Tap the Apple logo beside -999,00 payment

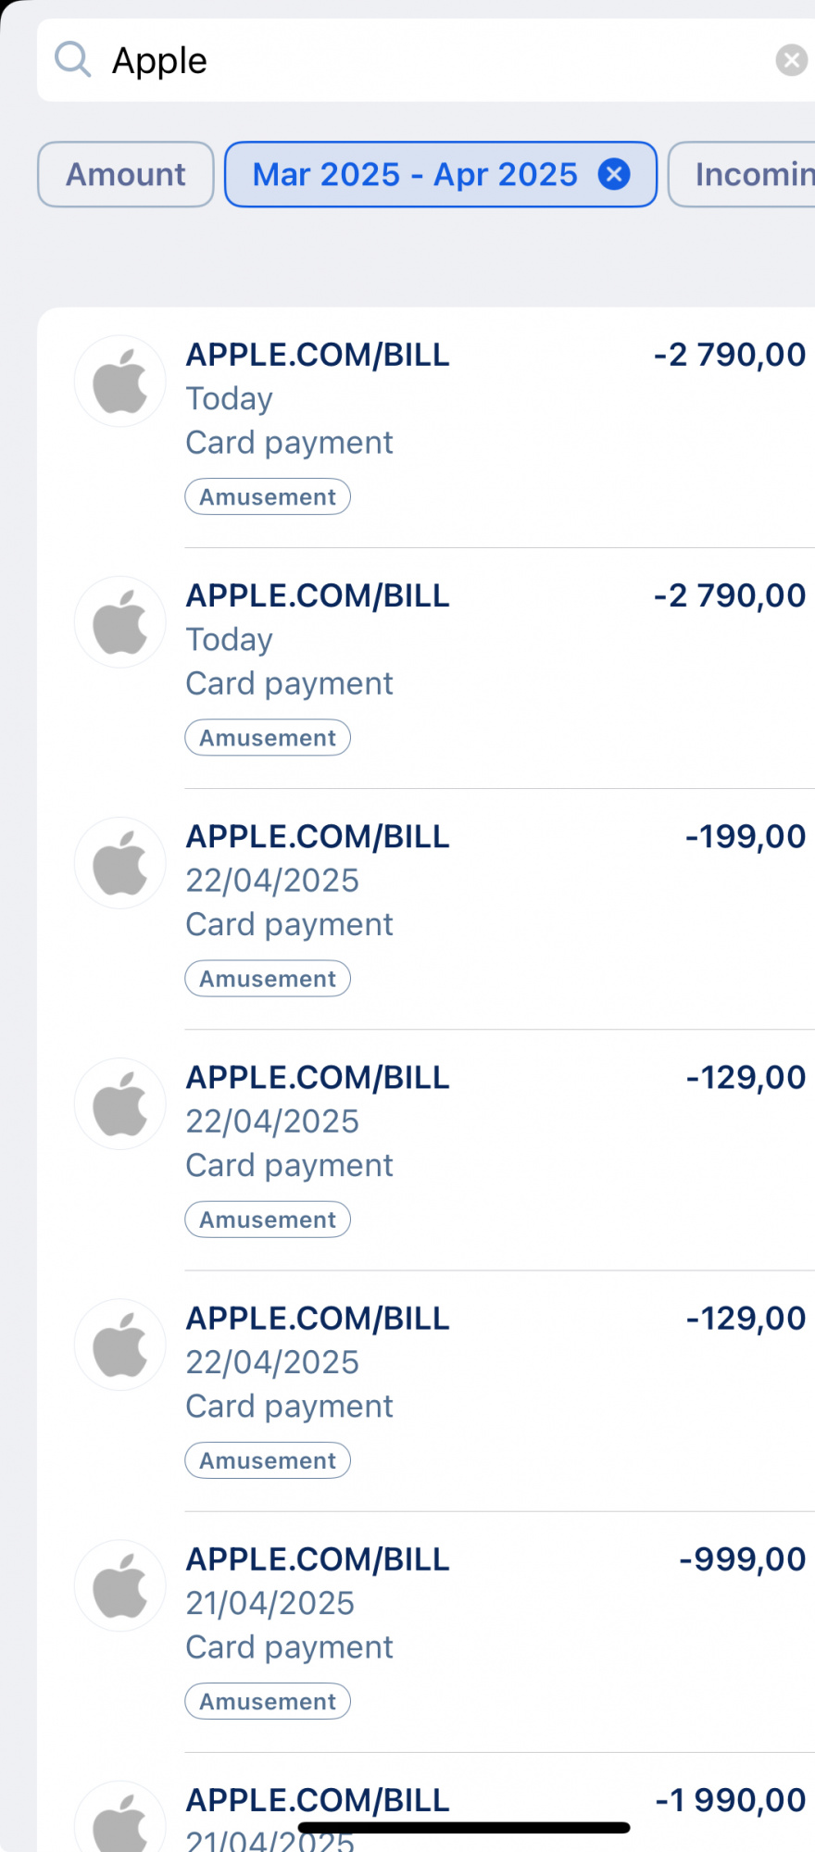[x=120, y=1585]
